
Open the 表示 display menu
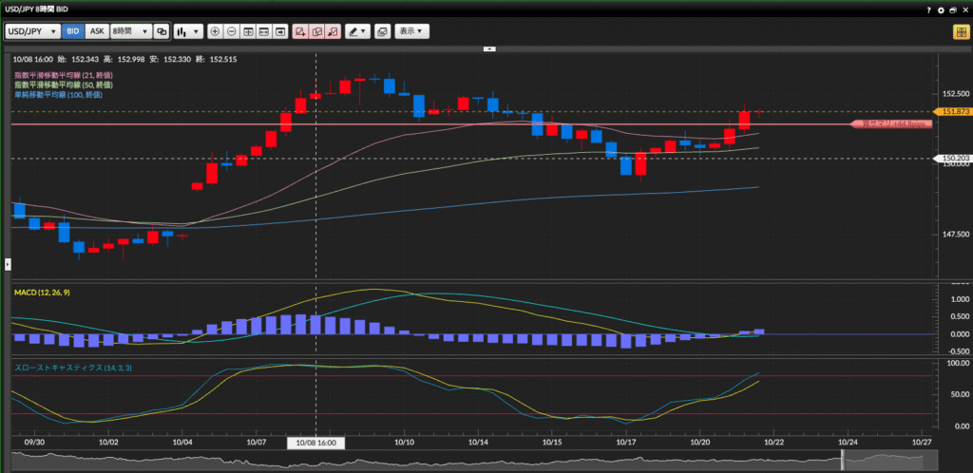411,31
